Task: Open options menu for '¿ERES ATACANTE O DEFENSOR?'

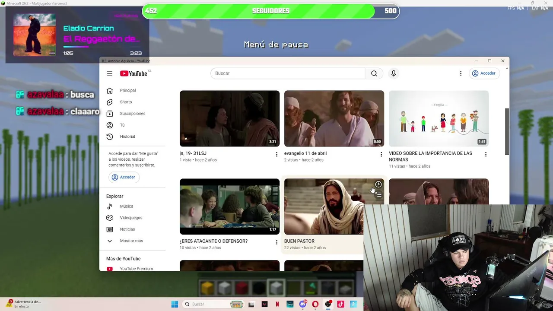Action: (x=276, y=242)
